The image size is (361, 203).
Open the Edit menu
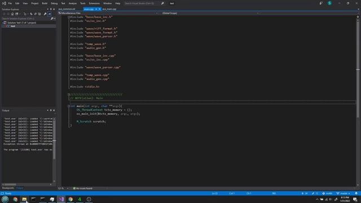pyautogui.click(x=17, y=3)
